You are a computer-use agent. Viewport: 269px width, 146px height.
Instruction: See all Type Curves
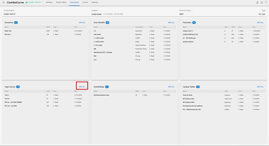pyautogui.click(x=82, y=87)
